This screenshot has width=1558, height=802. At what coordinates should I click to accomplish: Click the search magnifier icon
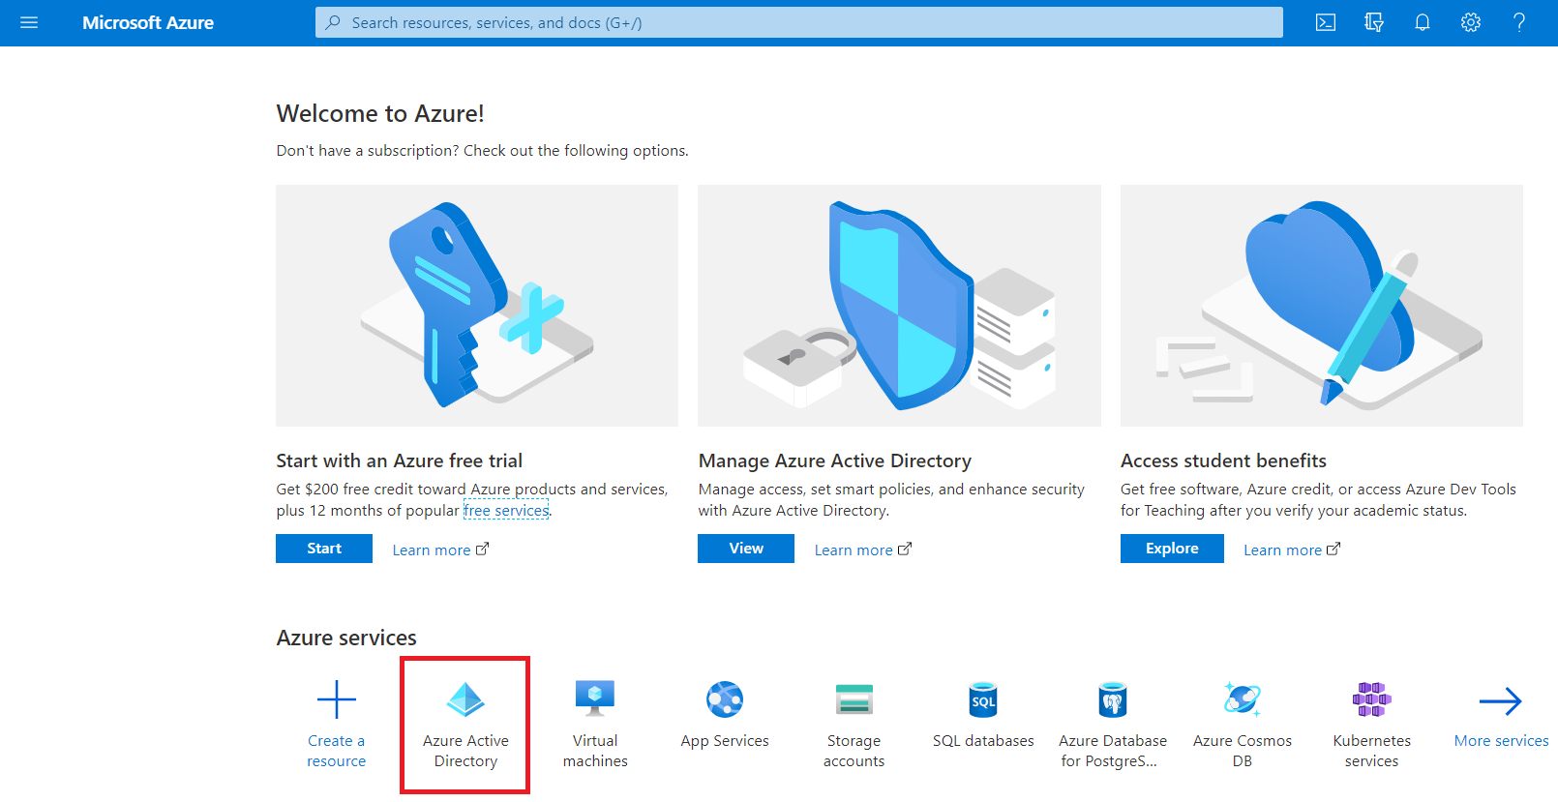pyautogui.click(x=333, y=22)
